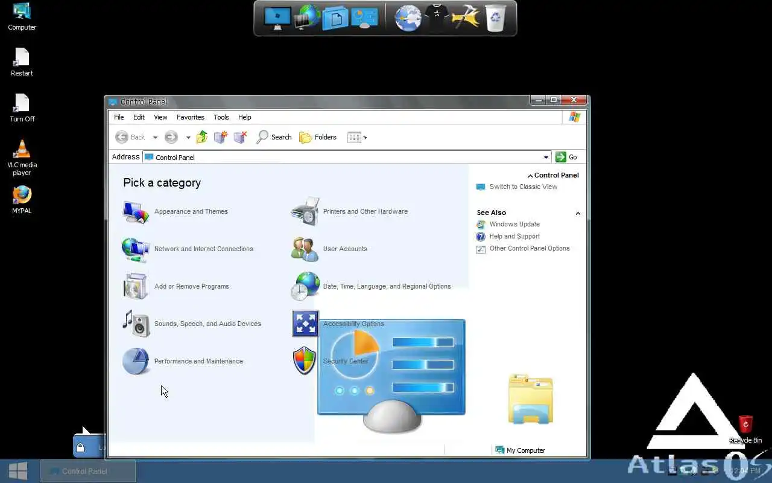This screenshot has height=483, width=772.
Task: Click the Control Panel taskbar button
Action: point(88,471)
